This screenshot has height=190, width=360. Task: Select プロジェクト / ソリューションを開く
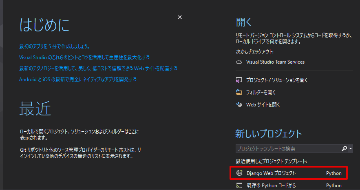277,80
